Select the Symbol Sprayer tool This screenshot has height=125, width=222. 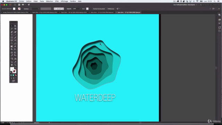point(12,59)
